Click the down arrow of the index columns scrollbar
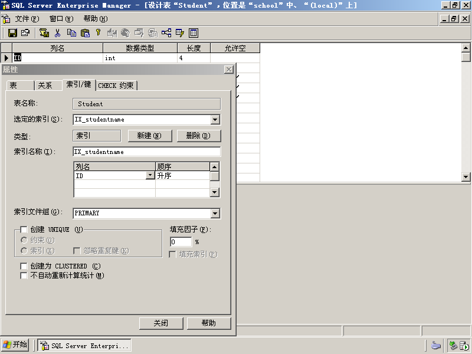Image resolution: width=472 pixels, height=354 pixels. pyautogui.click(x=214, y=192)
